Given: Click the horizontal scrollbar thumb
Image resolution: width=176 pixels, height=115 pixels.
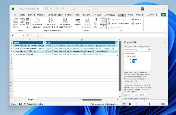Looking at the screenshot, I should click(x=92, y=100).
